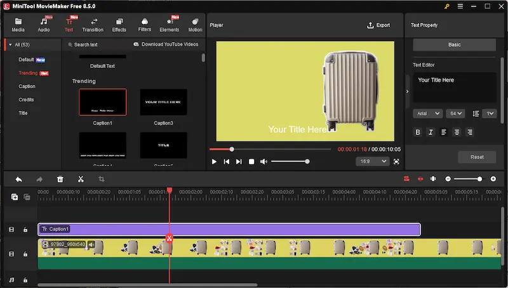Viewport: 508px width, 288px height.
Task: Click the zoom in timeline plus icon
Action: (493, 180)
